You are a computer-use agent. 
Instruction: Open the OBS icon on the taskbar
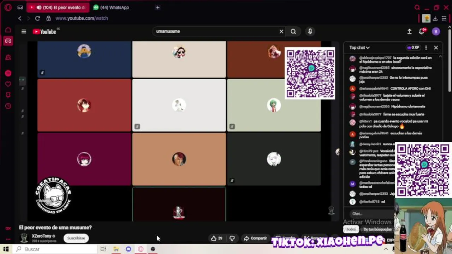tap(153, 249)
